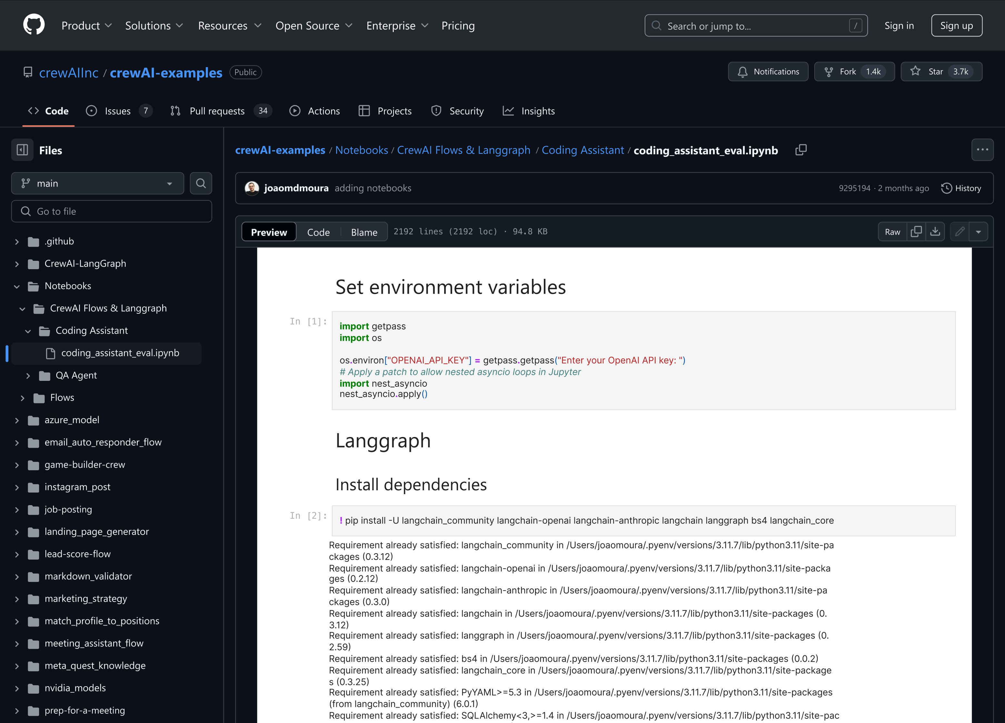Click the History clock icon
1005x723 pixels.
pos(946,188)
